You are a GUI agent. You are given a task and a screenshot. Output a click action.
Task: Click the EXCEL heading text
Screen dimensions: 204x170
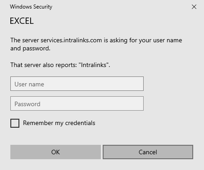22,21
